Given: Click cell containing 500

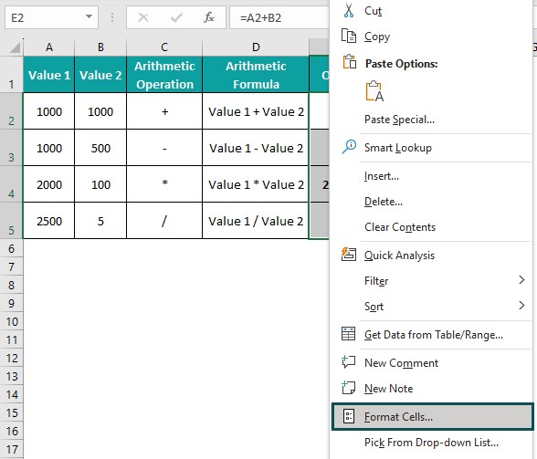Looking at the screenshot, I should click(x=100, y=148).
